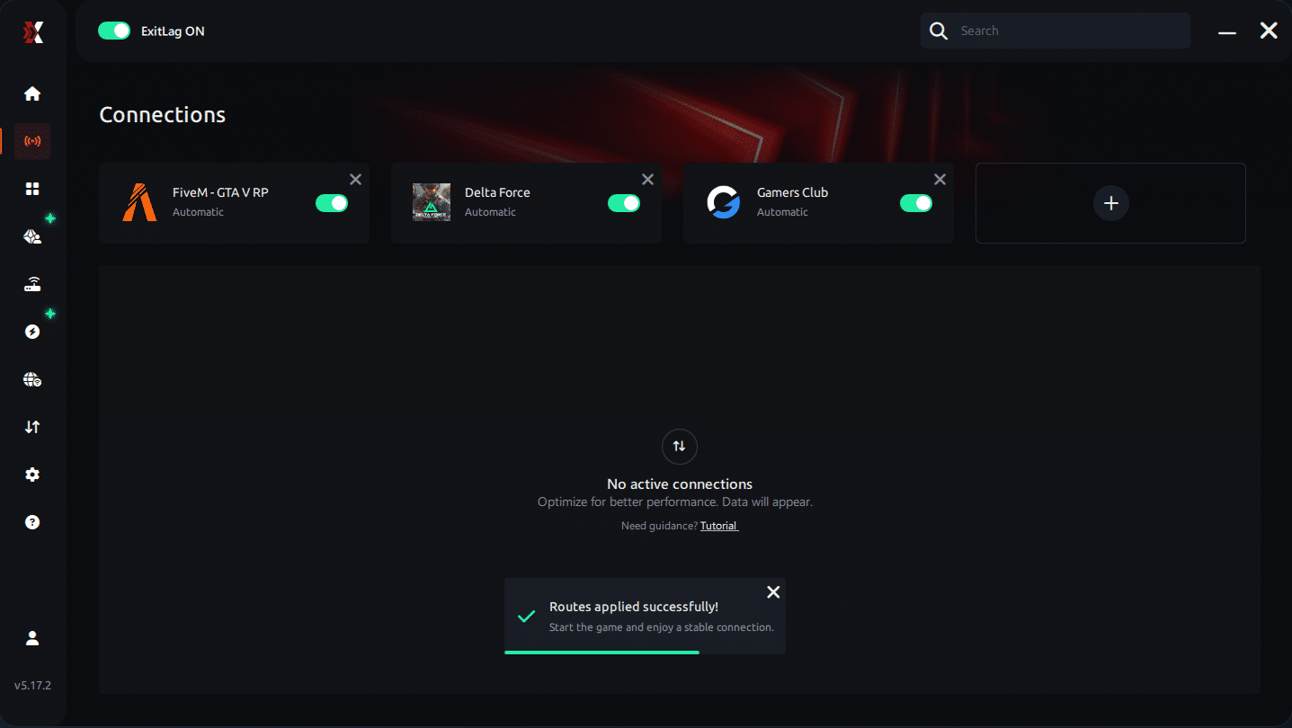This screenshot has height=728, width=1292.
Task: Click the swap arrows icon above No active connections
Action: click(679, 446)
